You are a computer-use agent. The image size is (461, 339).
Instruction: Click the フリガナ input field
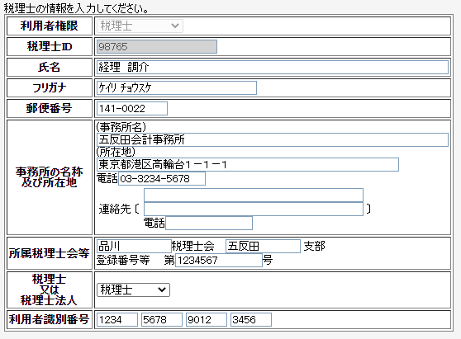177,87
